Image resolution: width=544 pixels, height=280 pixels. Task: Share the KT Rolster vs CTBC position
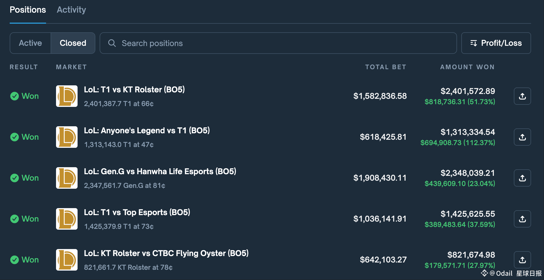click(522, 260)
